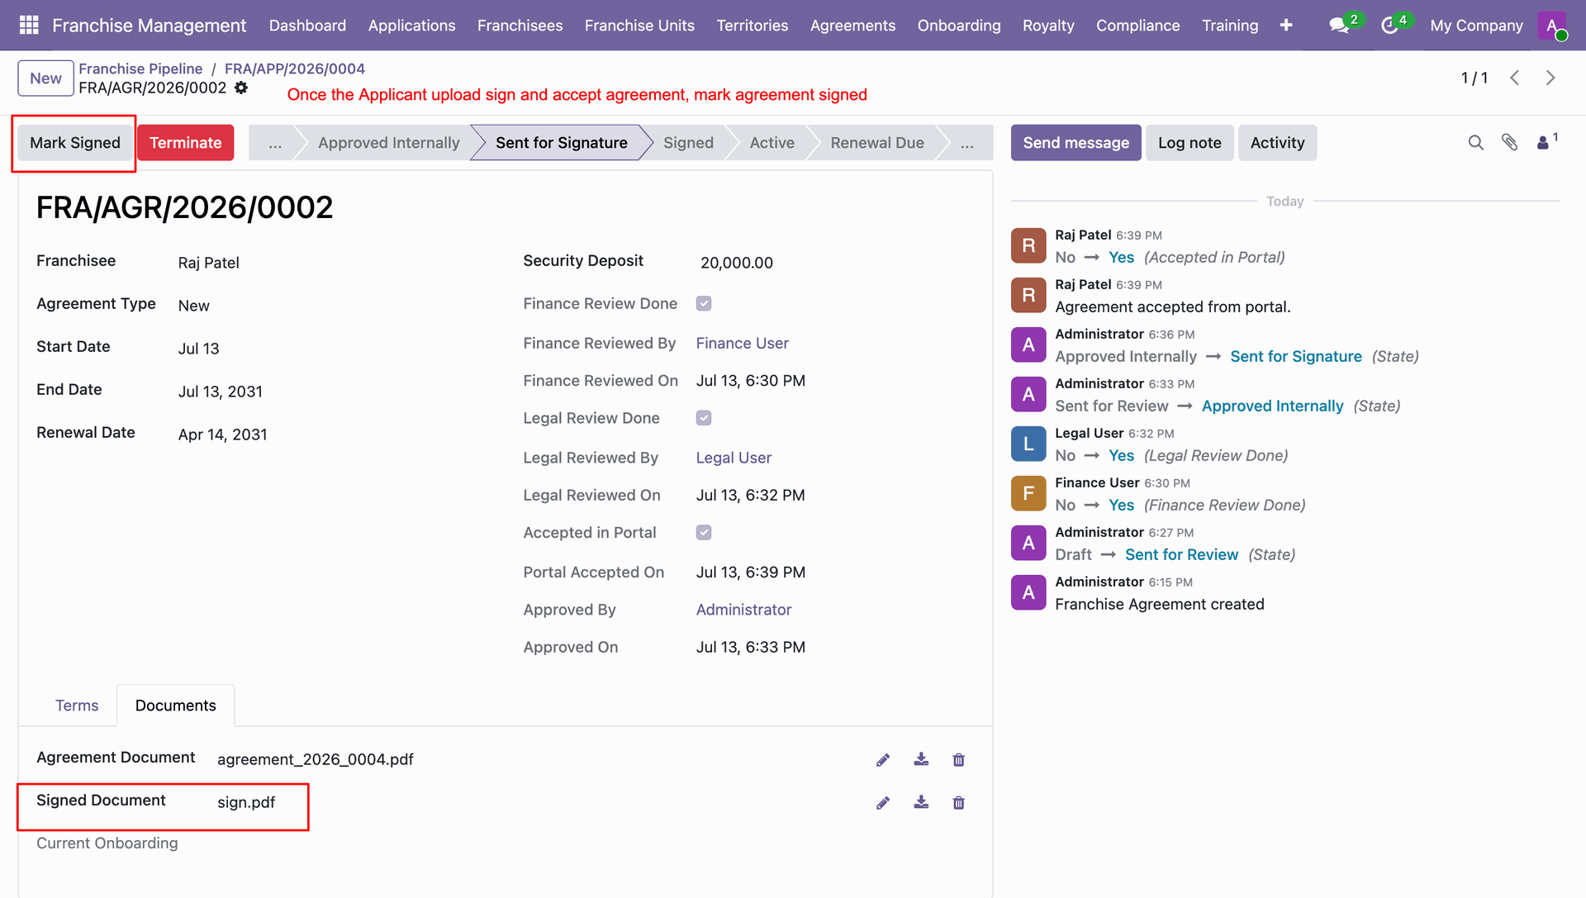
Task: Toggle the Accepted in Portal checkbox
Action: pos(704,533)
